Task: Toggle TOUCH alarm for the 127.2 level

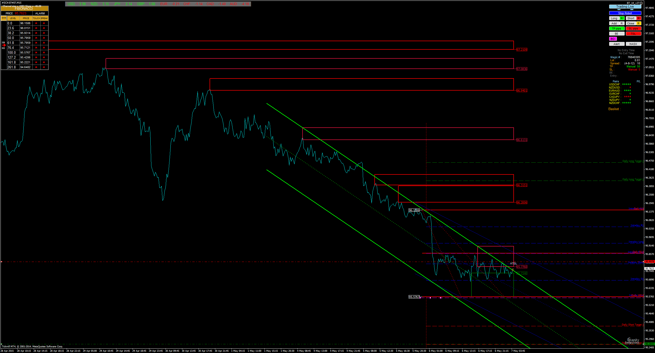Action: 36,57
